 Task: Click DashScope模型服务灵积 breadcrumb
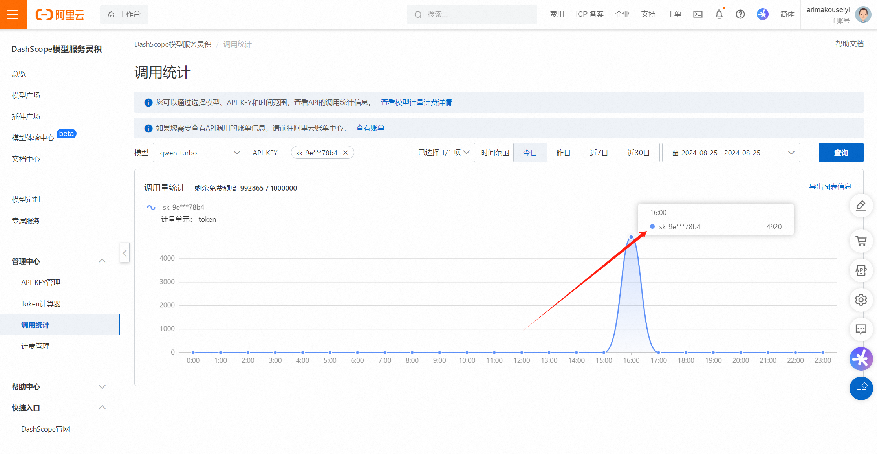click(x=173, y=44)
